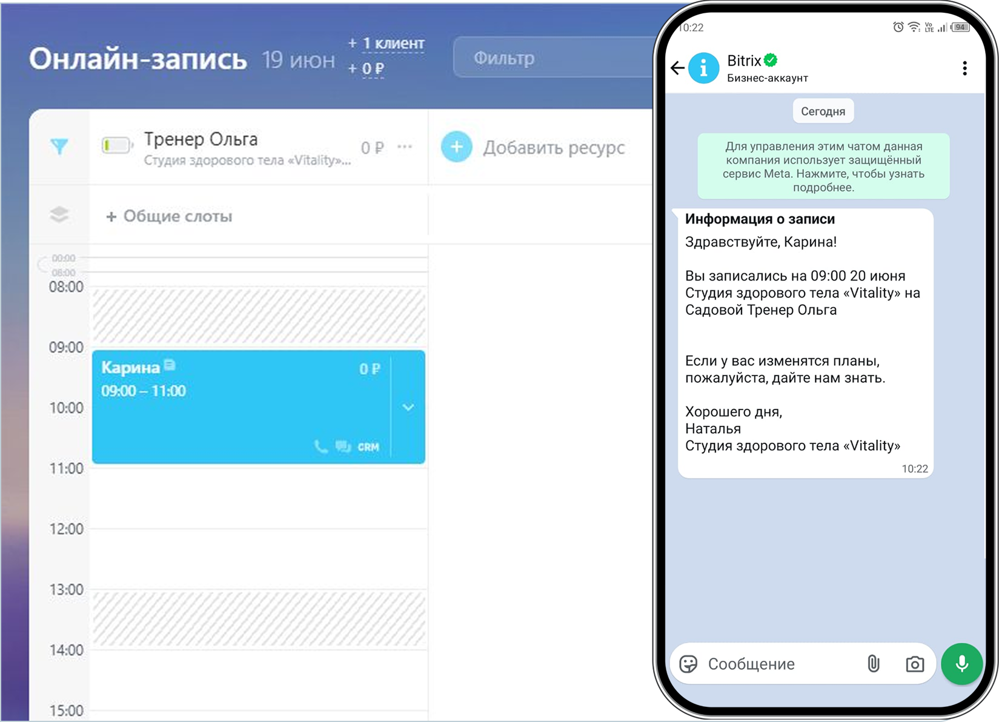Image resolution: width=999 pixels, height=722 pixels.
Task: Click the 19 июн date selector
Action: coord(298,60)
